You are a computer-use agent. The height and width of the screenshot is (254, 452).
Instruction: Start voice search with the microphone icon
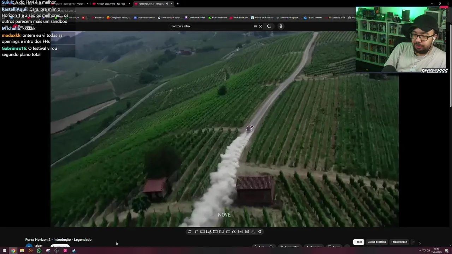(x=281, y=26)
